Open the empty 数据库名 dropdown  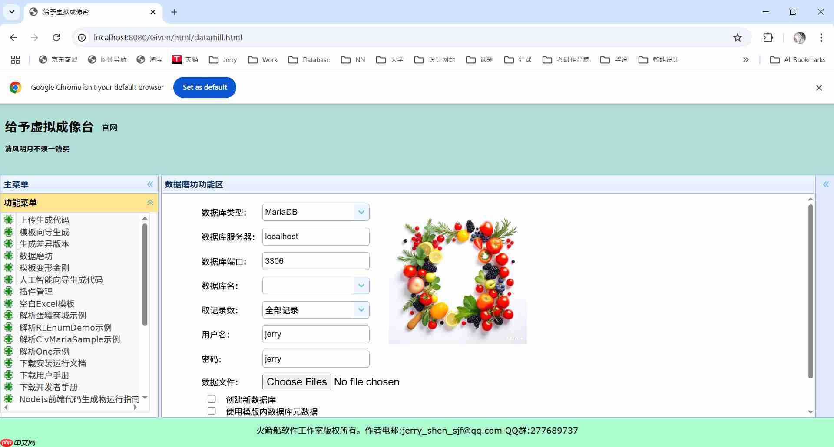(361, 286)
